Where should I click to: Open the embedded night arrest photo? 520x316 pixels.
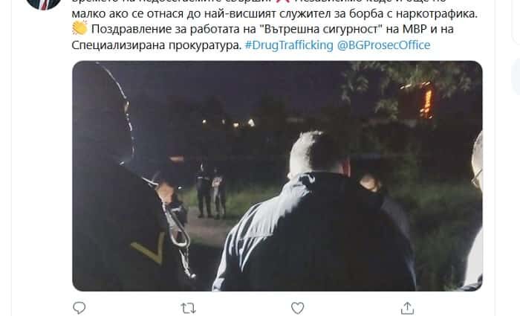click(277, 176)
